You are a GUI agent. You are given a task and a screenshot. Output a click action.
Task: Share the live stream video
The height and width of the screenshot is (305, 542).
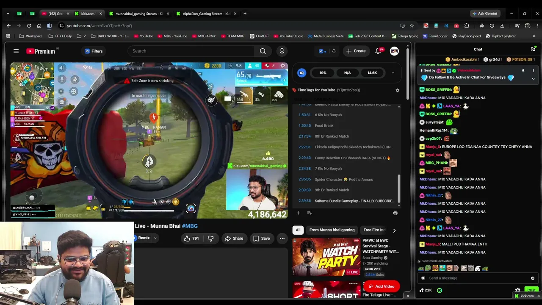[x=234, y=238]
